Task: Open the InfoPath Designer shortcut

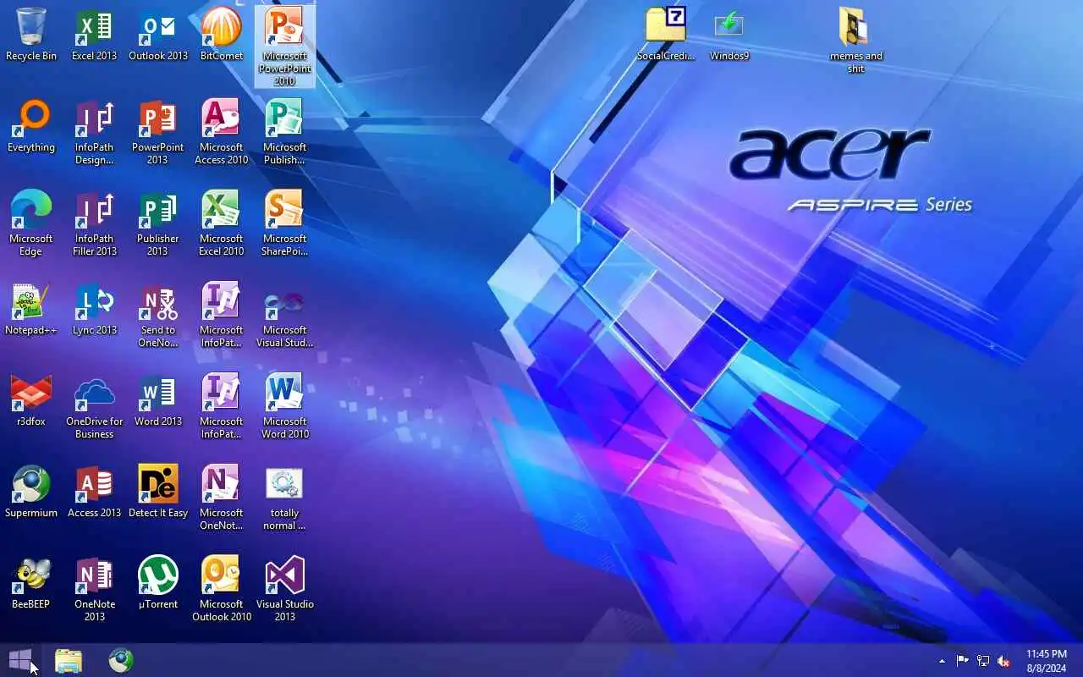Action: pos(95,132)
